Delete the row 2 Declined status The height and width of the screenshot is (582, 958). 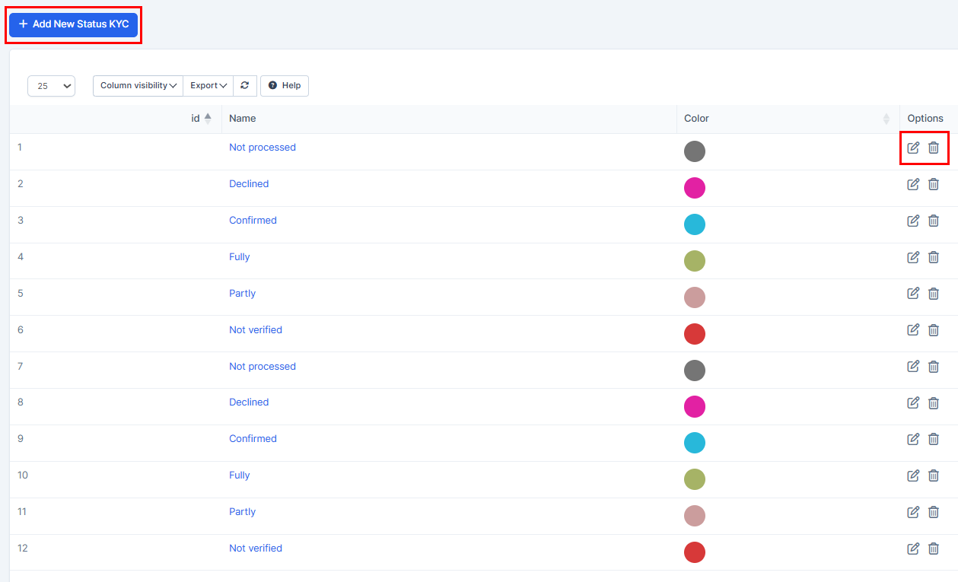[x=934, y=184]
